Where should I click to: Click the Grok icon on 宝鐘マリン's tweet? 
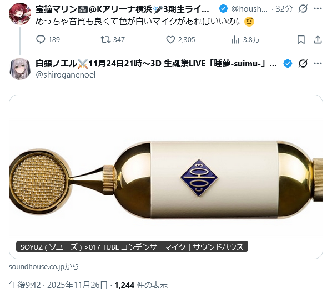pyautogui.click(x=303, y=9)
